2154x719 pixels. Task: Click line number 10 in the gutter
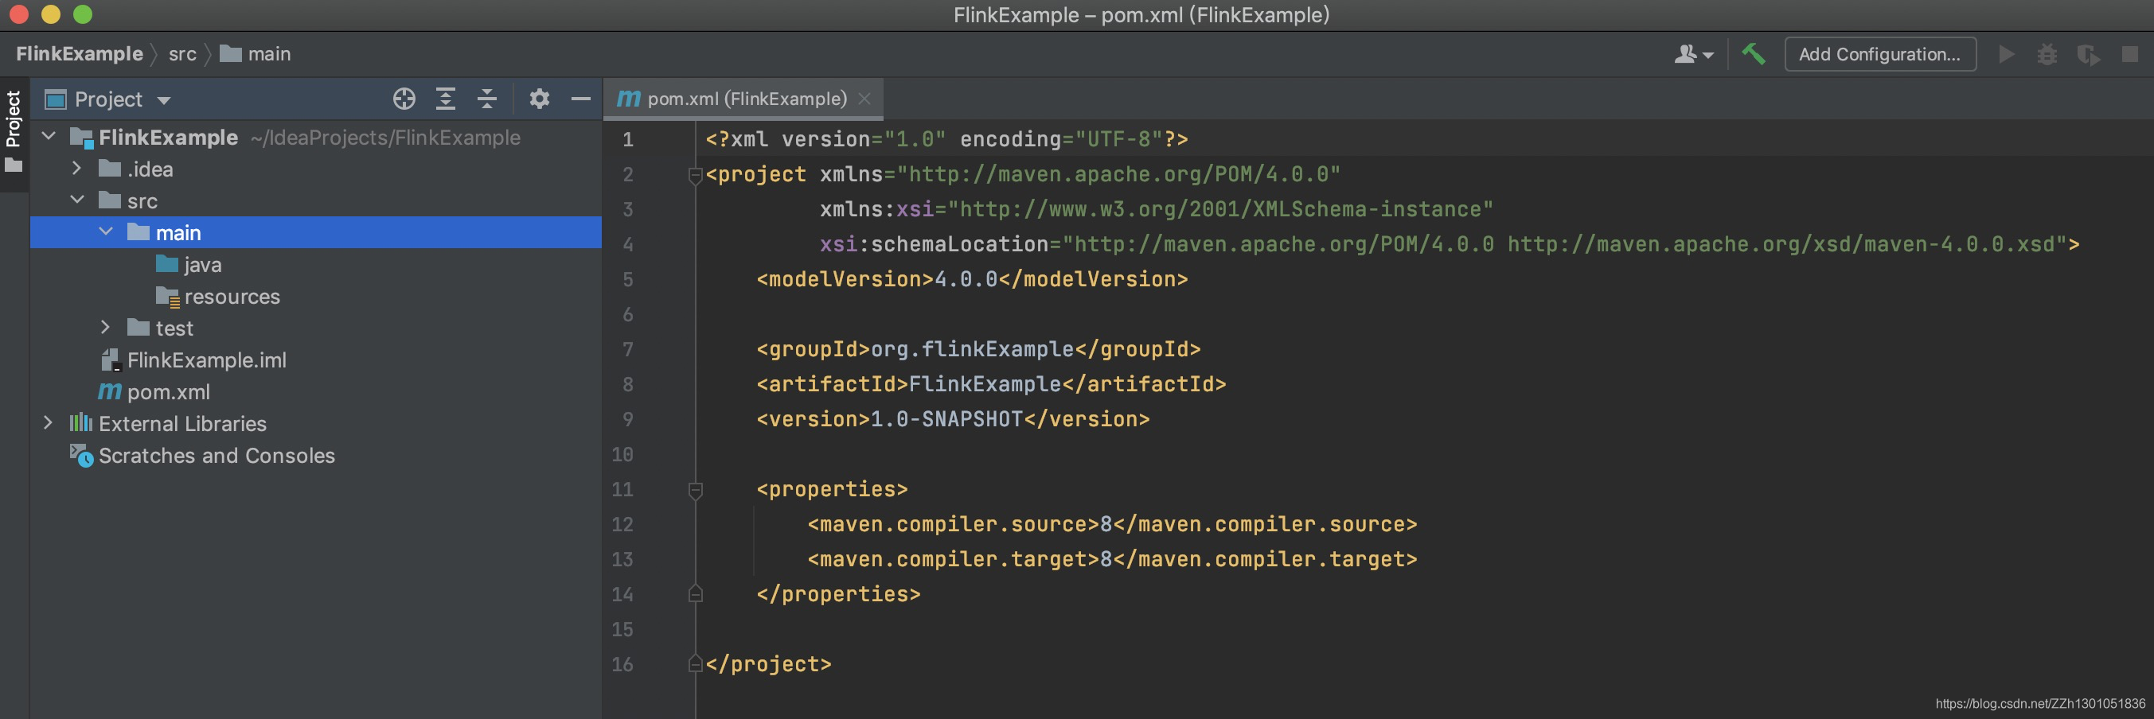click(x=622, y=454)
